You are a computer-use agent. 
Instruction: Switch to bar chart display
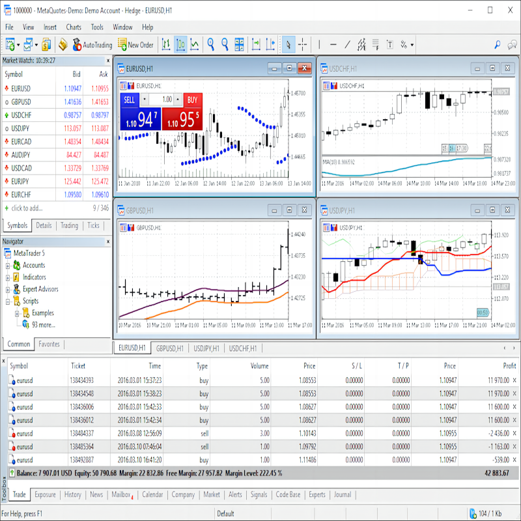[166, 44]
